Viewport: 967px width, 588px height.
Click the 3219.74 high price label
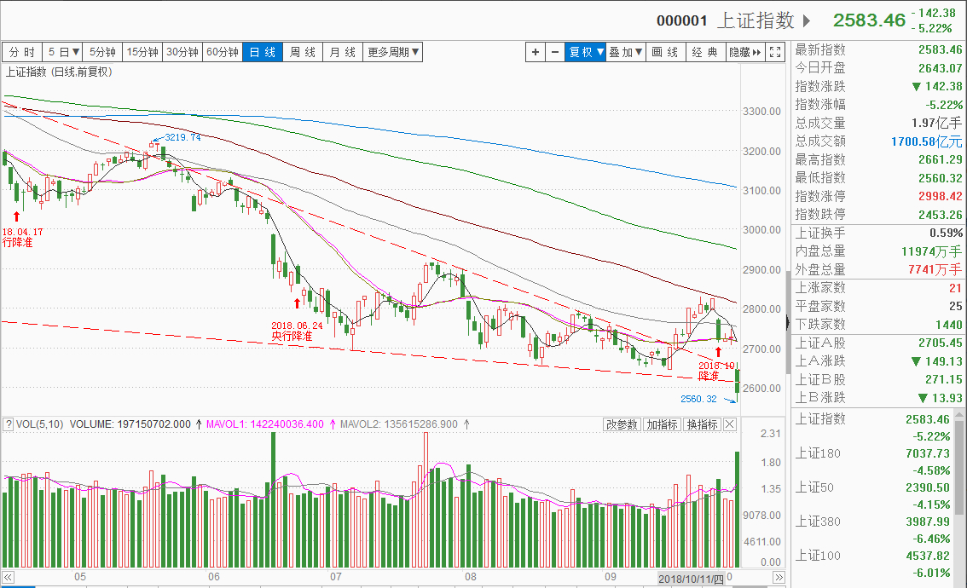182,137
